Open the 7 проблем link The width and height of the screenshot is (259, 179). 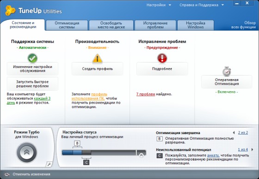[146, 94]
